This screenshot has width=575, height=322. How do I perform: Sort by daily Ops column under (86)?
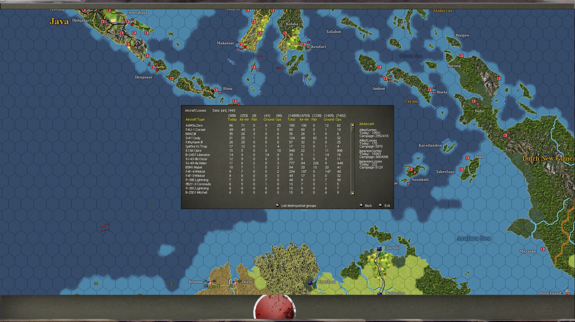(x=279, y=119)
